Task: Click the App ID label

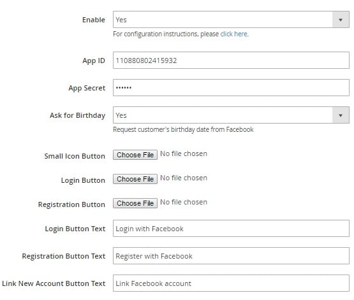Action: click(x=94, y=61)
